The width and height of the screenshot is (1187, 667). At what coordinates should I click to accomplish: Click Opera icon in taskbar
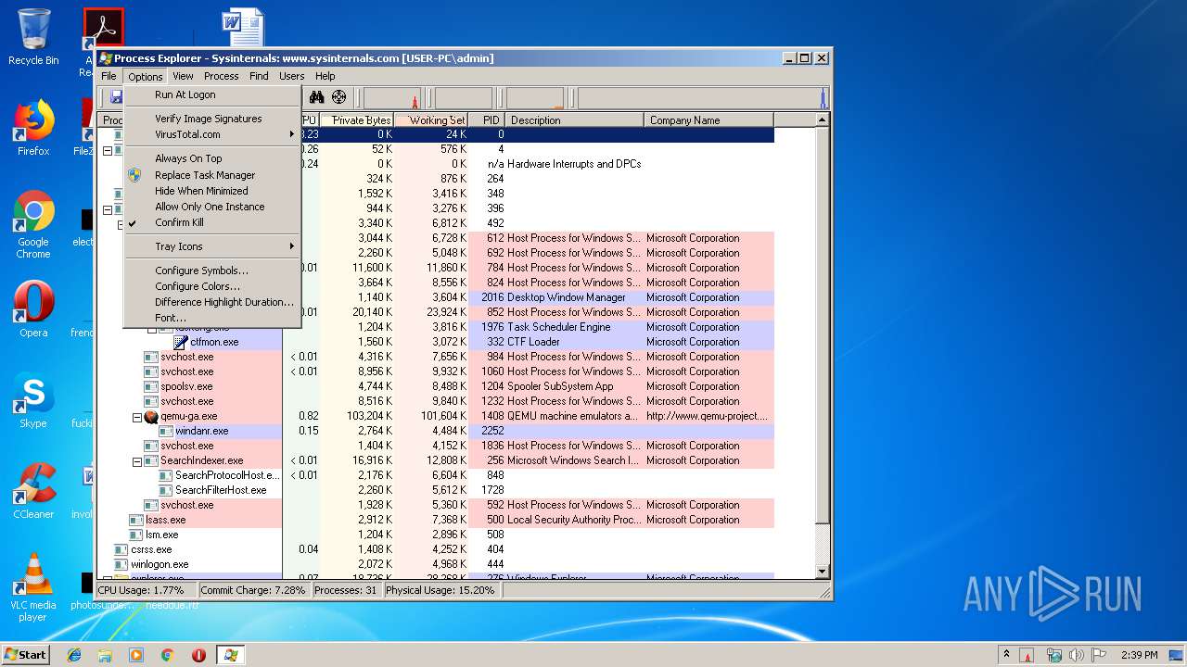[x=198, y=655]
